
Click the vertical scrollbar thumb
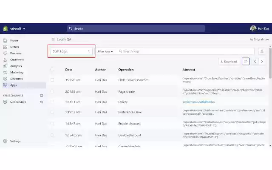pyautogui.click(x=270, y=63)
